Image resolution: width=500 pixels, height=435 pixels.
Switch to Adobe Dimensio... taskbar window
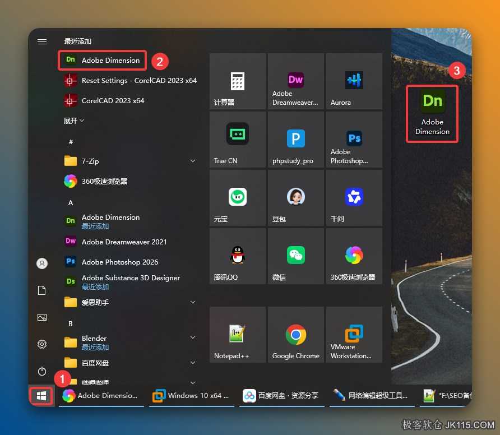click(x=101, y=396)
